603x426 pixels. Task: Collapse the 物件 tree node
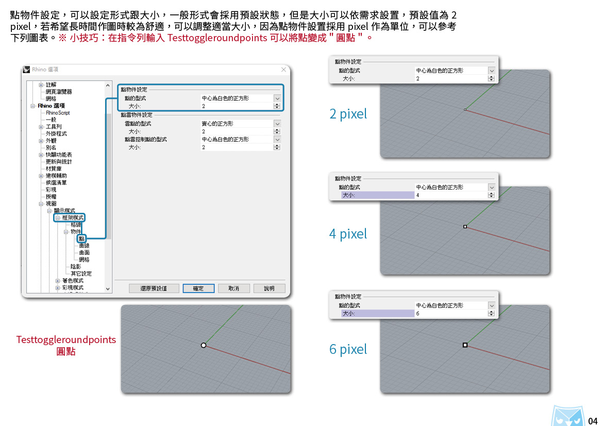66,232
